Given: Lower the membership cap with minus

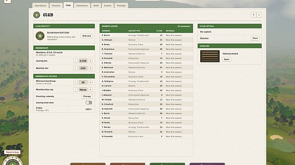Looking at the screenshot, I should (x=75, y=90).
